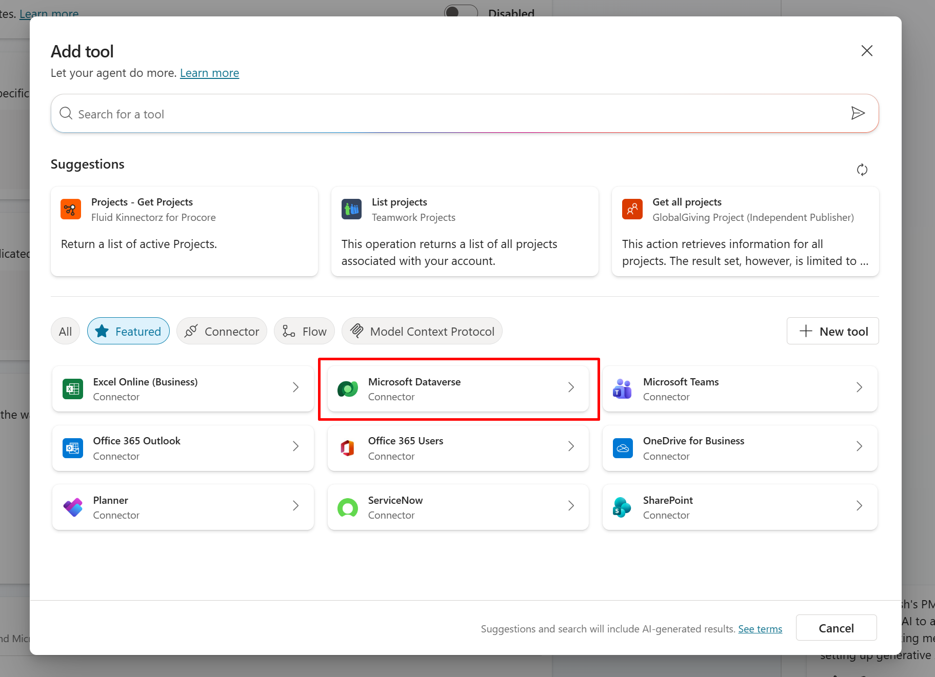Click the Microsoft Teams icon
This screenshot has width=935, height=677.
pos(622,389)
